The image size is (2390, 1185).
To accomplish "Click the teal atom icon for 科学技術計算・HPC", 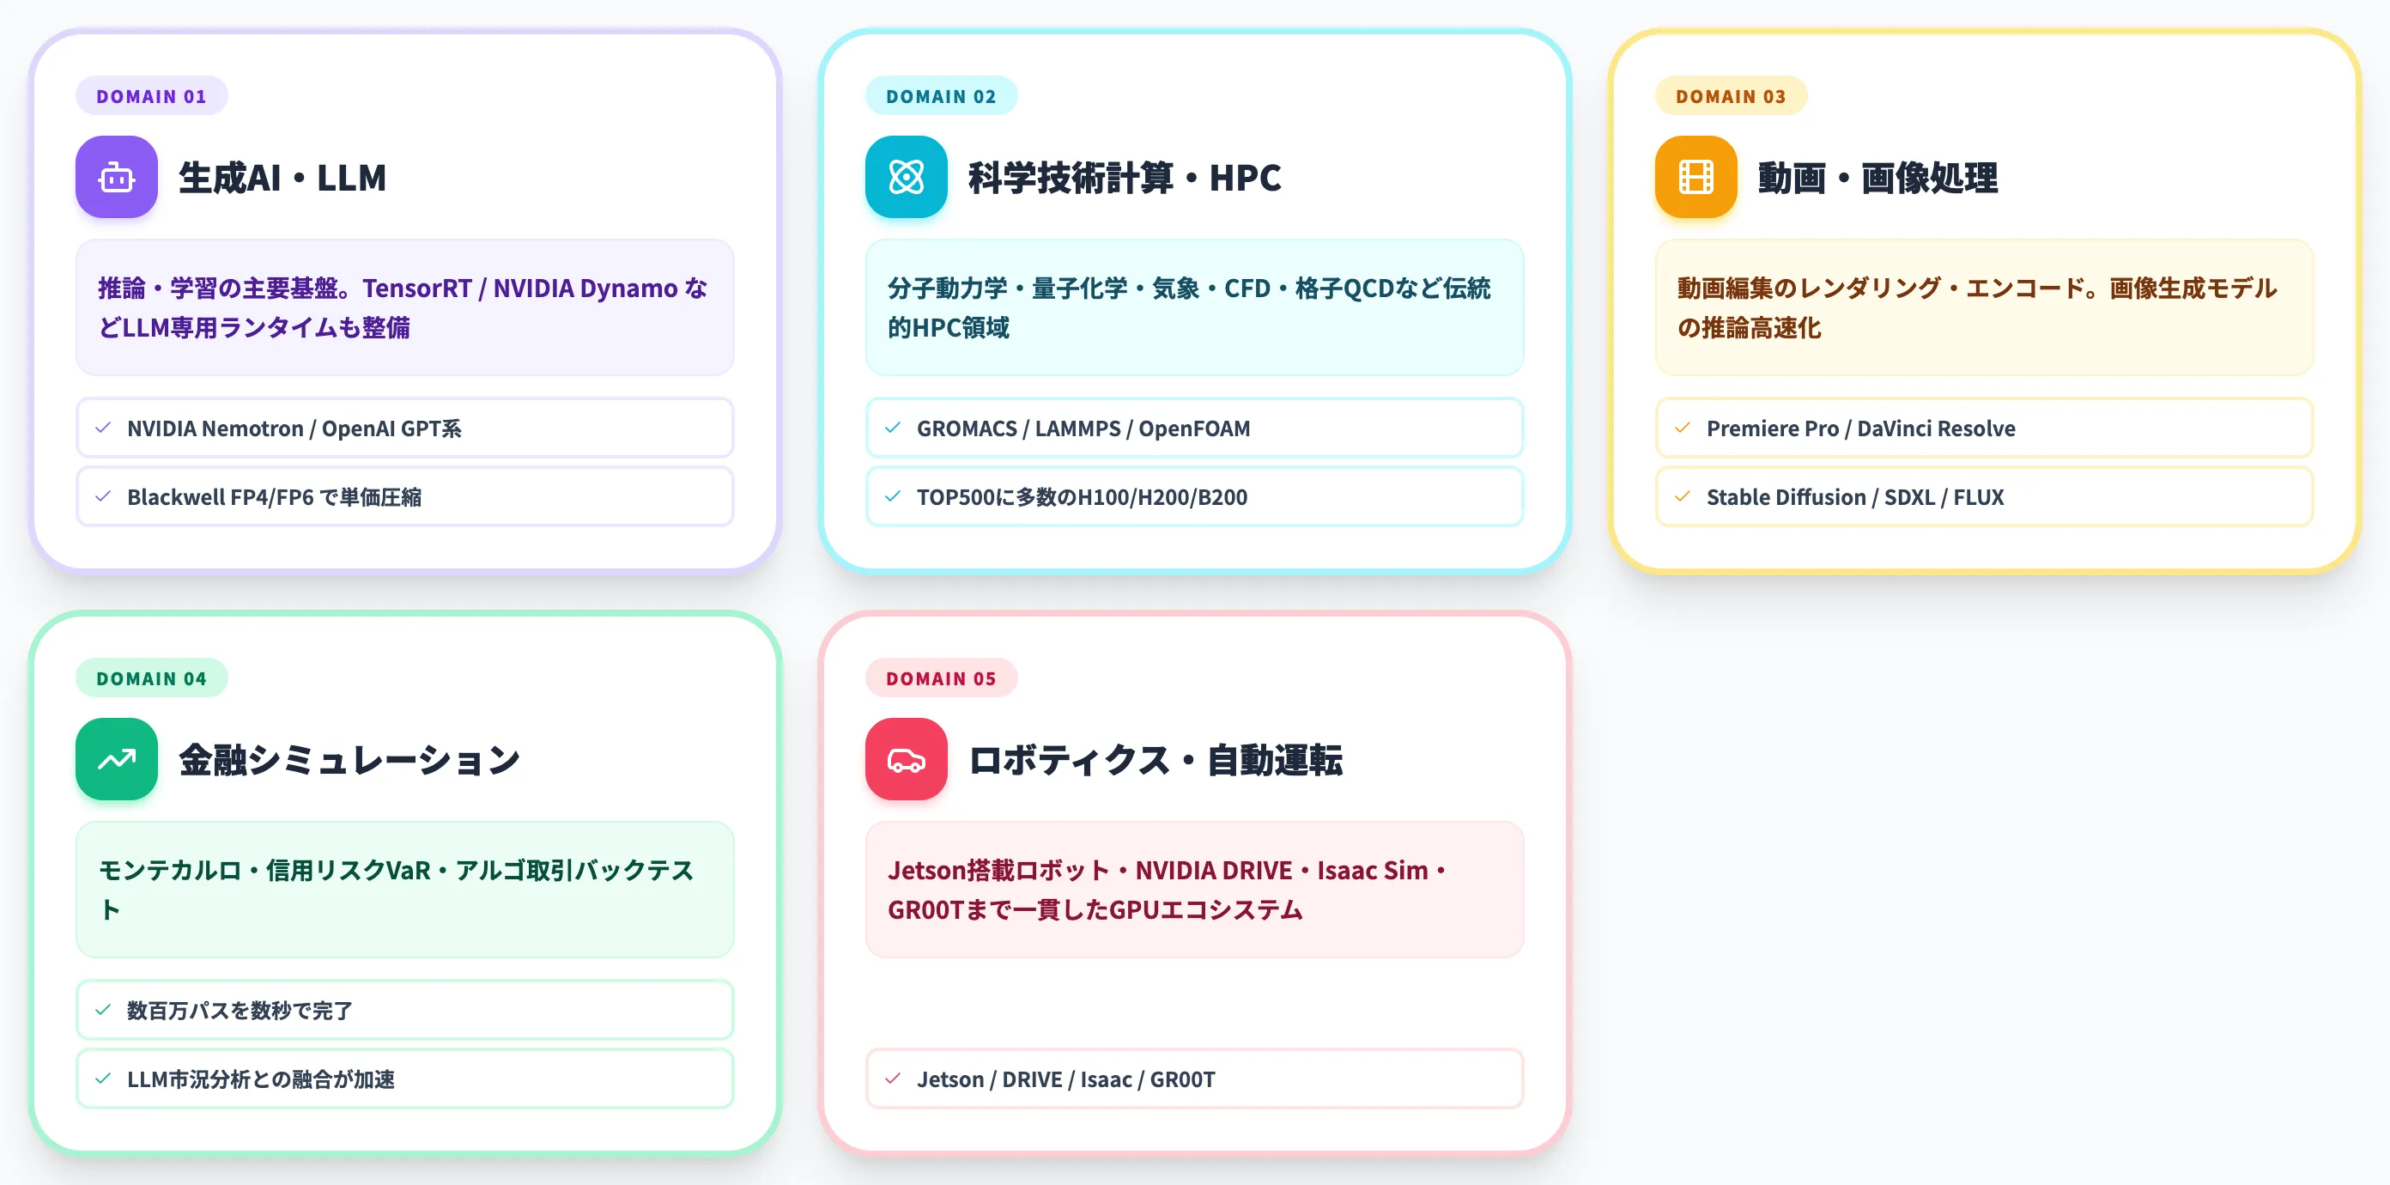I will (x=907, y=177).
